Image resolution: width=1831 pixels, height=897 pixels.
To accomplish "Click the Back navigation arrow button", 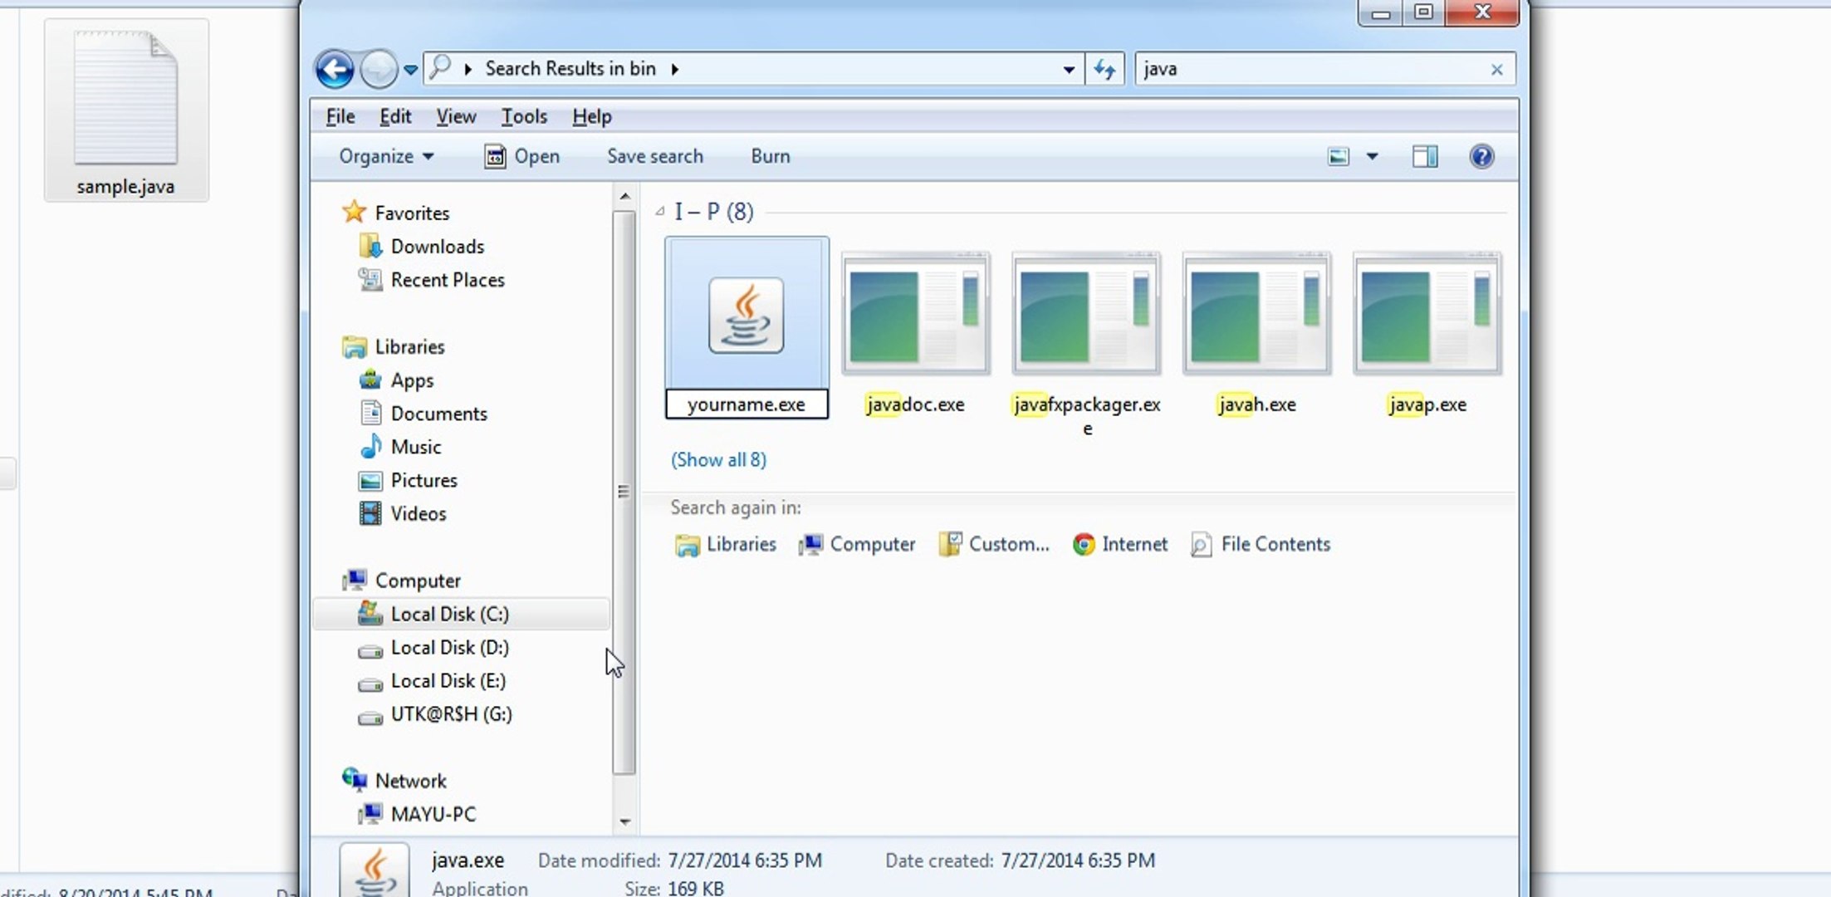I will [x=335, y=69].
